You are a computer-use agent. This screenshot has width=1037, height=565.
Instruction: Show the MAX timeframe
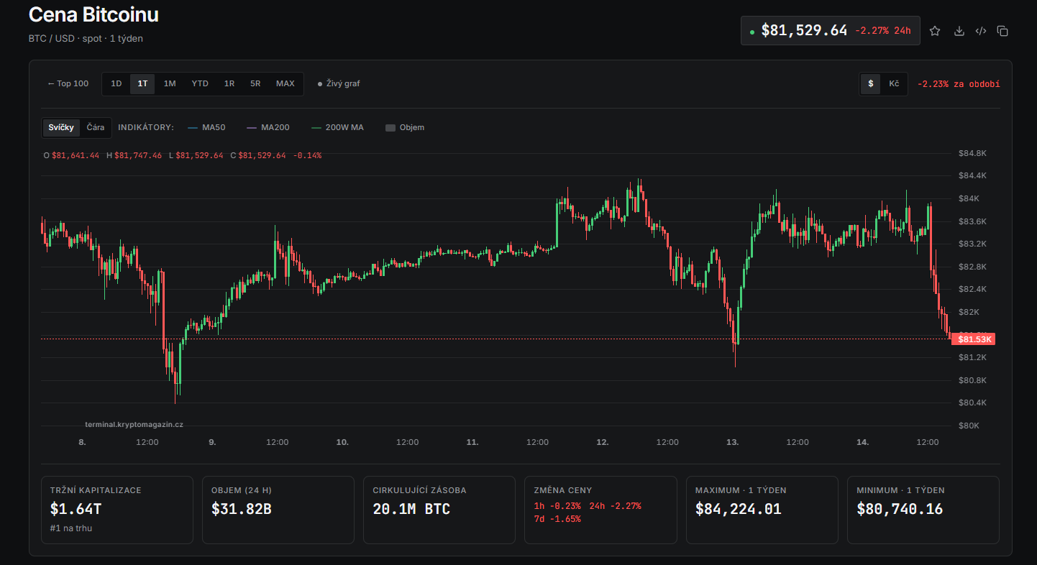tap(285, 83)
